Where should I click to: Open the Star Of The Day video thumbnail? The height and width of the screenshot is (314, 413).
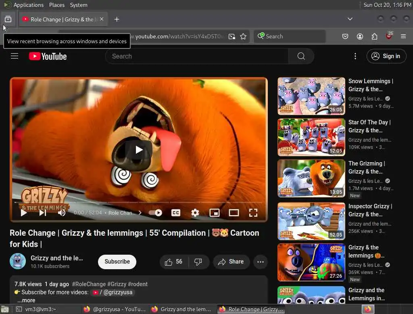(x=311, y=137)
